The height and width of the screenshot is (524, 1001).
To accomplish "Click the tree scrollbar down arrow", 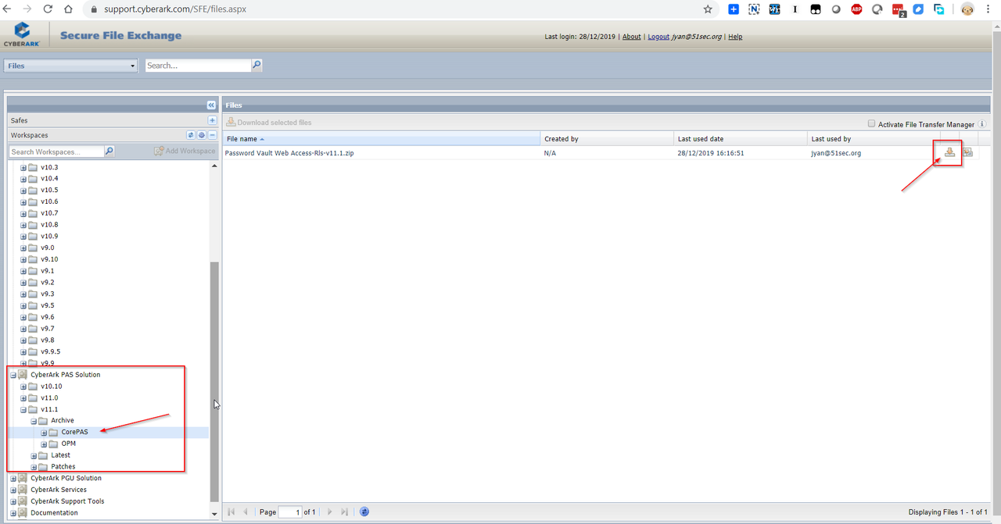I will pyautogui.click(x=214, y=514).
